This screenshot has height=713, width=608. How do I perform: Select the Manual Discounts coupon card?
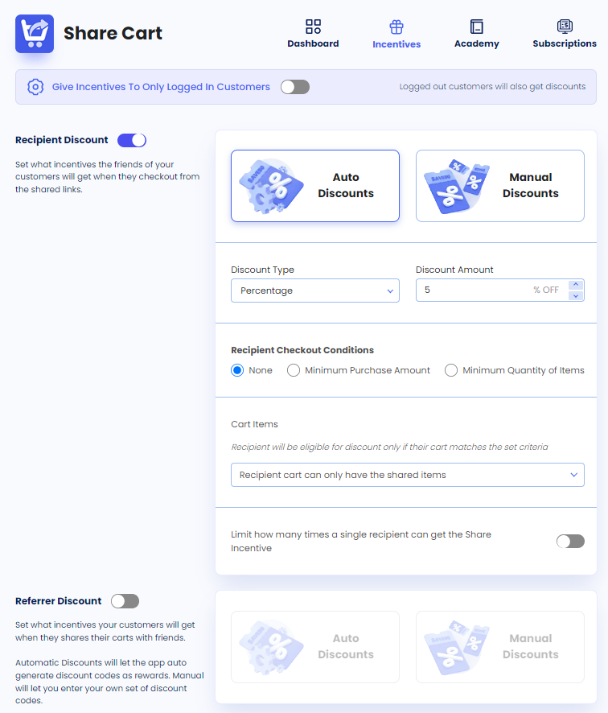coord(499,186)
